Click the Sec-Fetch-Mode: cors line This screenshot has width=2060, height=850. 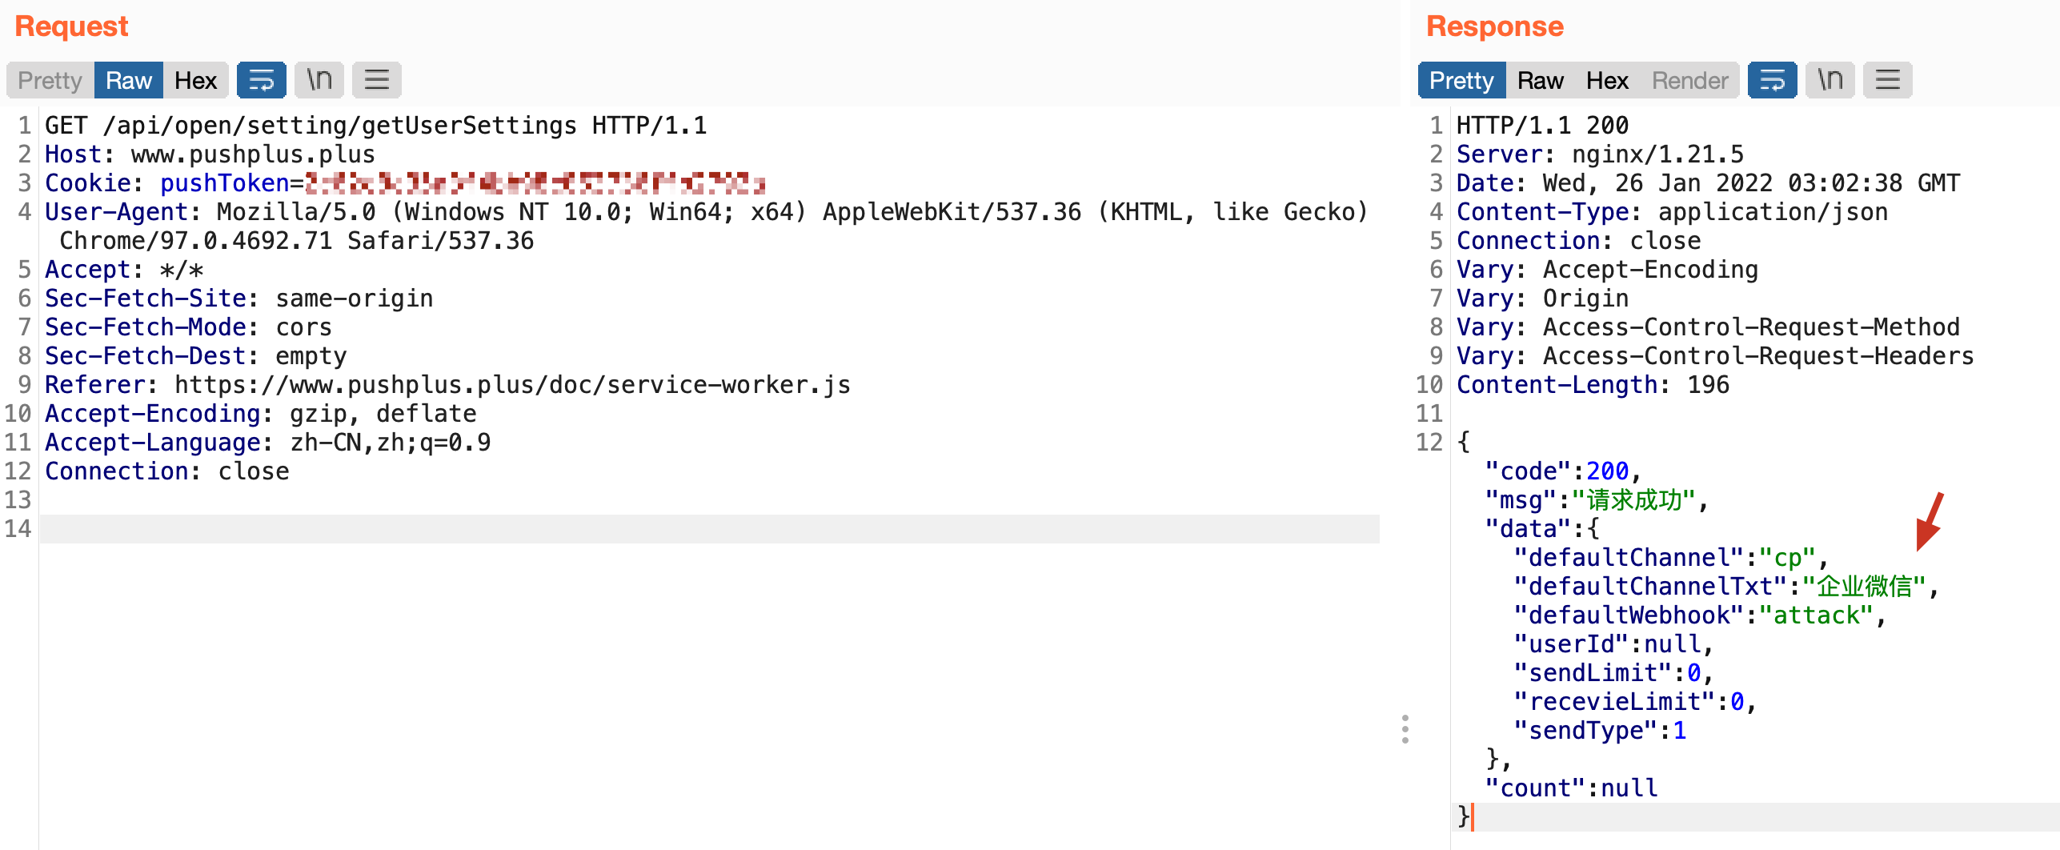[x=188, y=327]
